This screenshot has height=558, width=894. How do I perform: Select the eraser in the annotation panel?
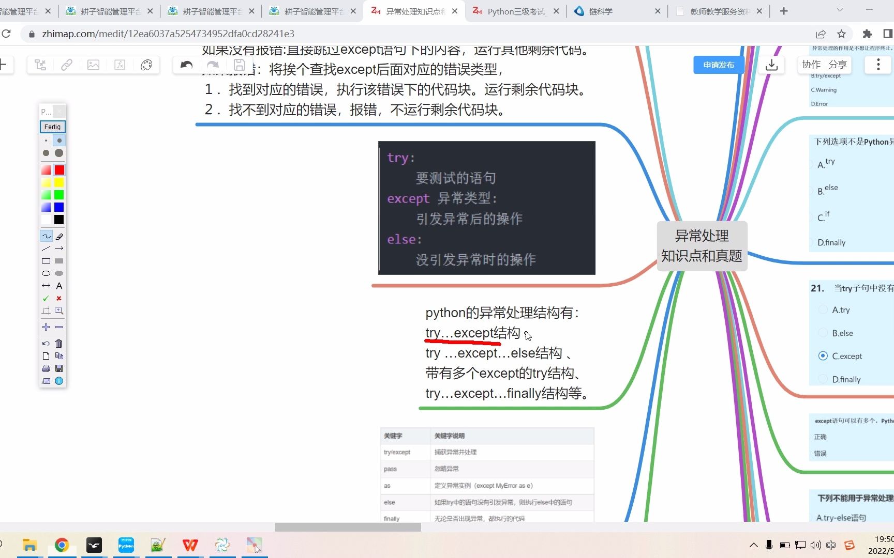click(x=59, y=236)
